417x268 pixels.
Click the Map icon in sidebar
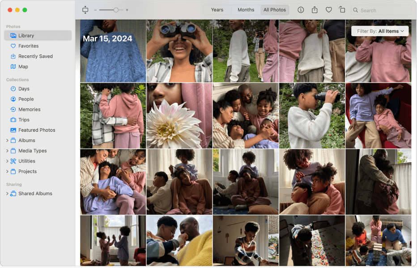[13, 67]
